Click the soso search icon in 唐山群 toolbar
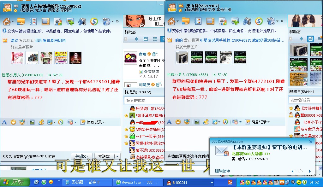The image size is (323, 187). [259, 21]
